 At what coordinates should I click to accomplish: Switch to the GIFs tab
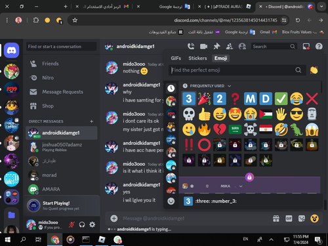pyautogui.click(x=176, y=58)
